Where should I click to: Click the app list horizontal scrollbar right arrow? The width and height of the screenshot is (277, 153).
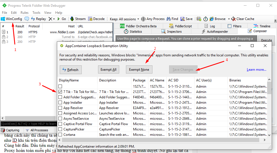click(x=264, y=140)
